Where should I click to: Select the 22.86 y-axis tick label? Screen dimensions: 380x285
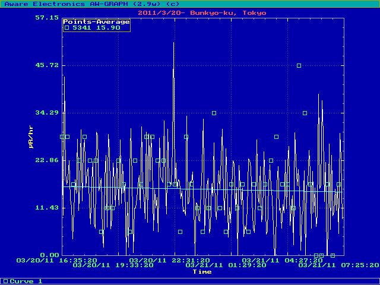pyautogui.click(x=46, y=160)
